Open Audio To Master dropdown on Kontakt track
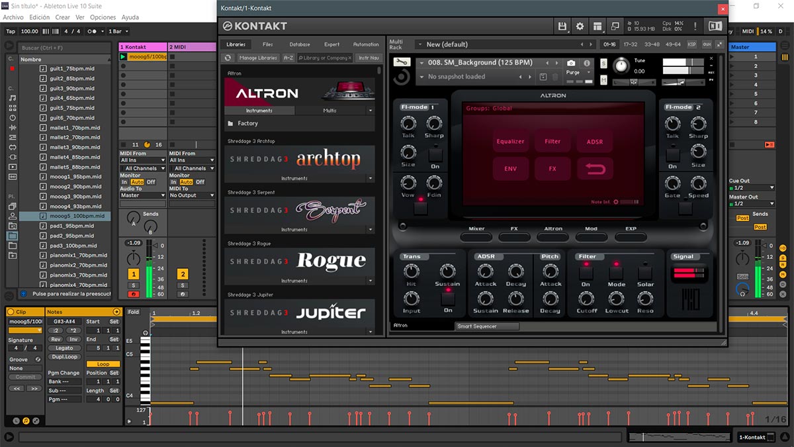This screenshot has width=794, height=447. [143, 195]
